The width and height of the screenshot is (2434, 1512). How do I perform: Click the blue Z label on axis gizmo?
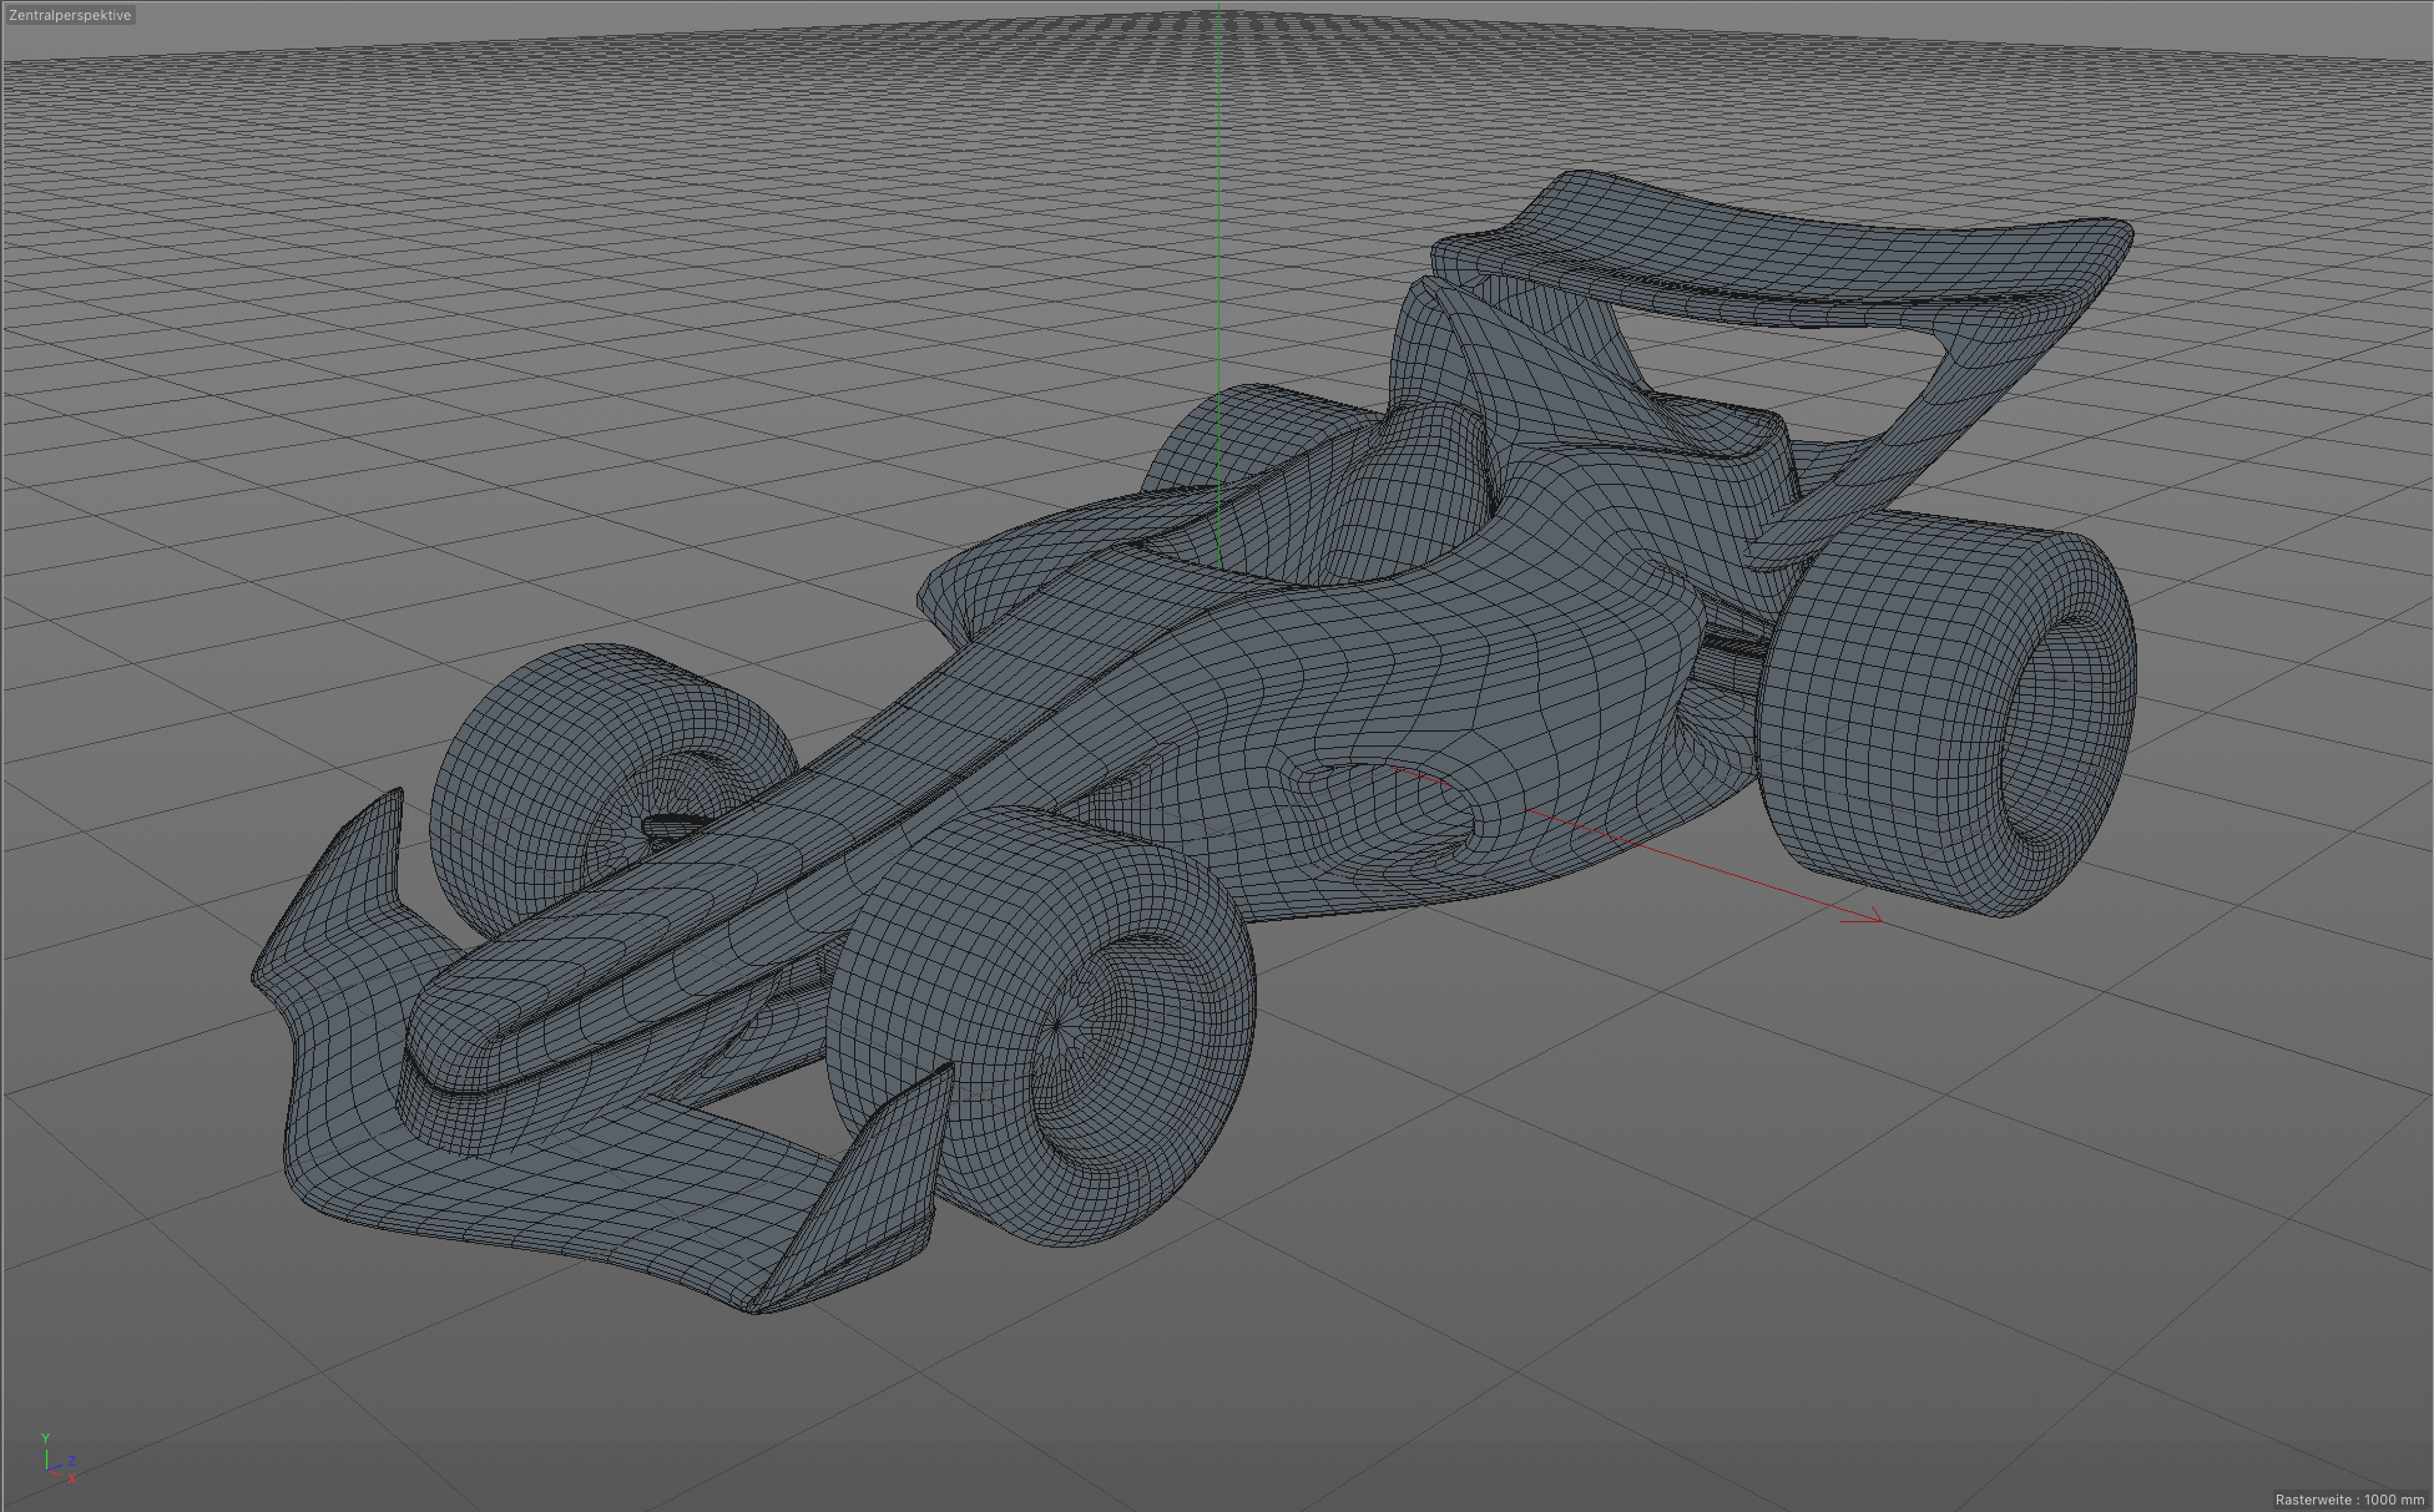click(x=71, y=1461)
